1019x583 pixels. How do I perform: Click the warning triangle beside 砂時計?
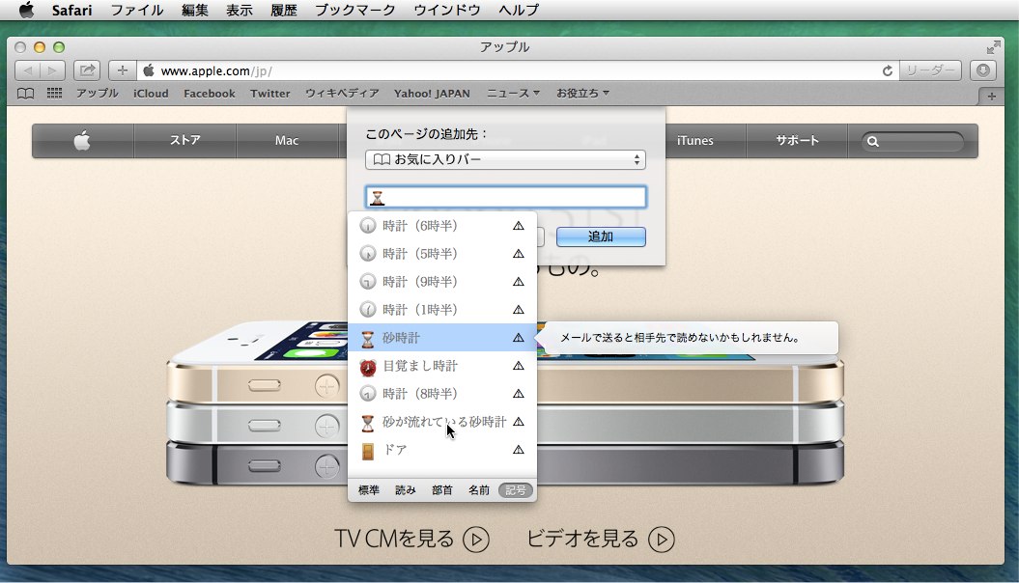click(518, 338)
